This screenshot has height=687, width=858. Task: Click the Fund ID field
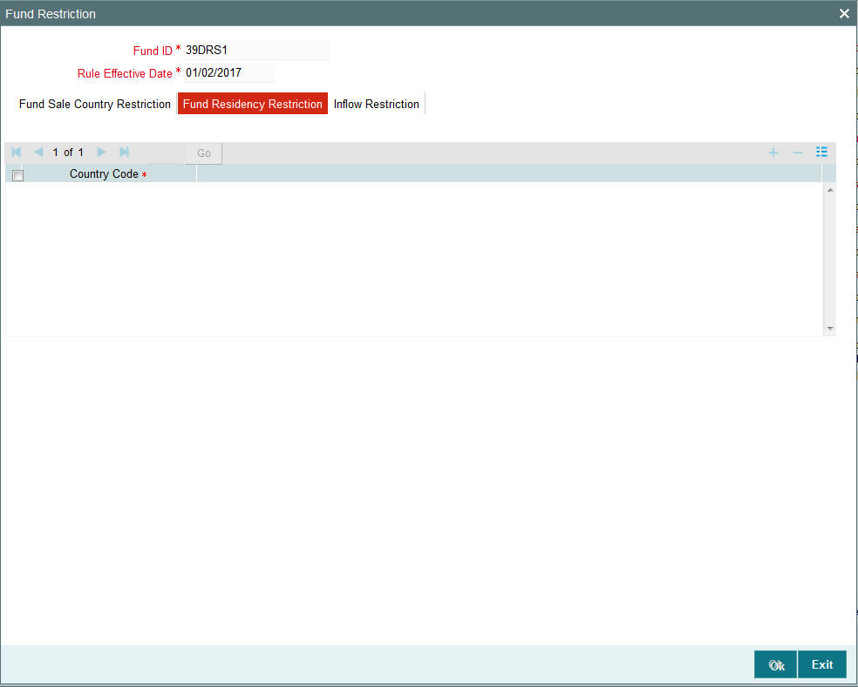(256, 51)
